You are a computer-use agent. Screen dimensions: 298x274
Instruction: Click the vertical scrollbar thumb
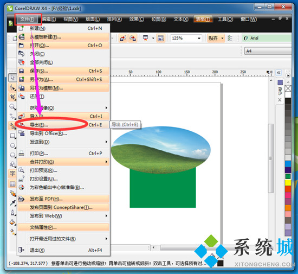[270, 158]
